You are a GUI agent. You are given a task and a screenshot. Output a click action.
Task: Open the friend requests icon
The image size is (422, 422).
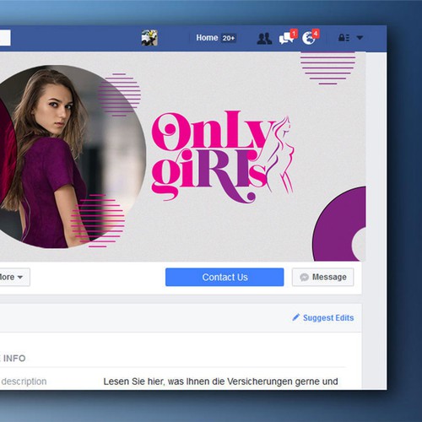tap(264, 38)
